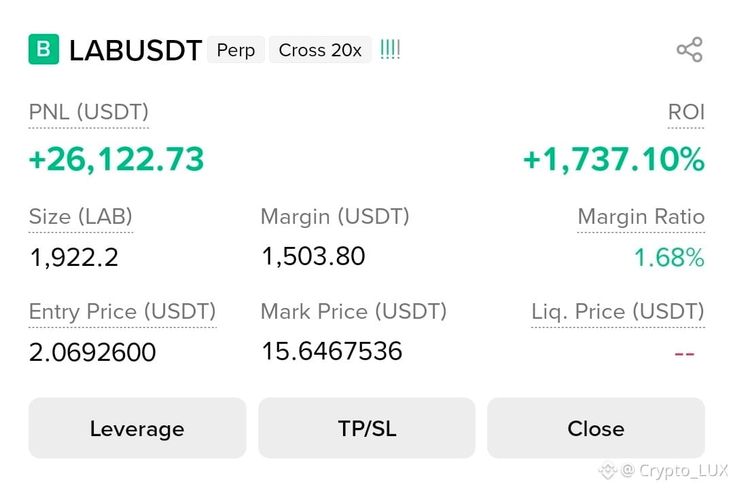Tap the Liq. Price (USDT) label
This screenshot has height=487, width=733.
click(618, 311)
